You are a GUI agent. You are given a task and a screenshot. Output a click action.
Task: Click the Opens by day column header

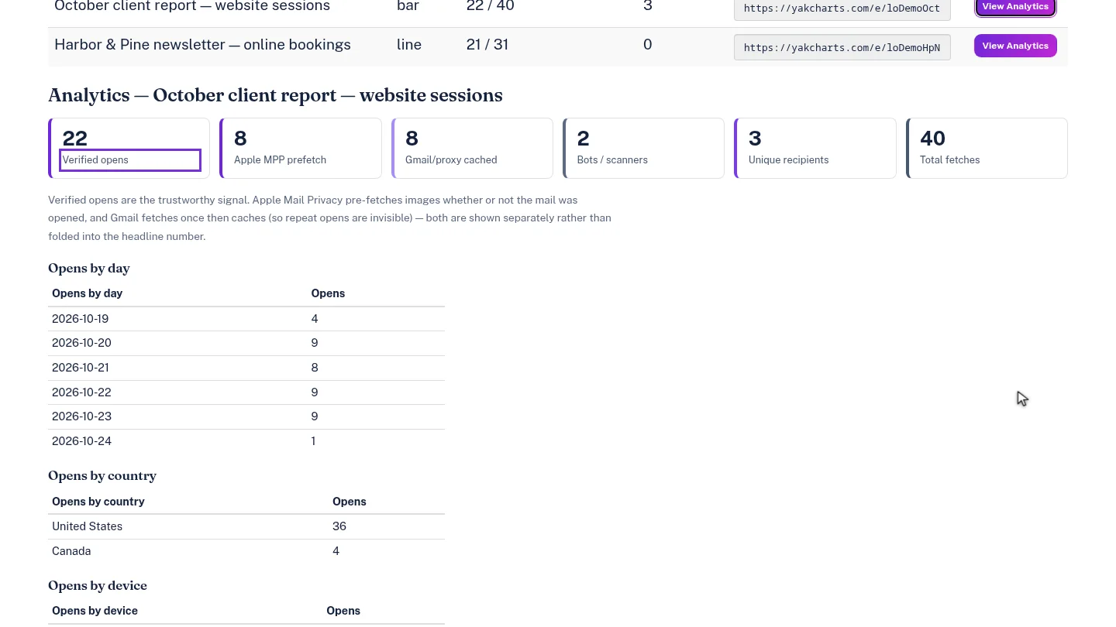click(x=87, y=293)
